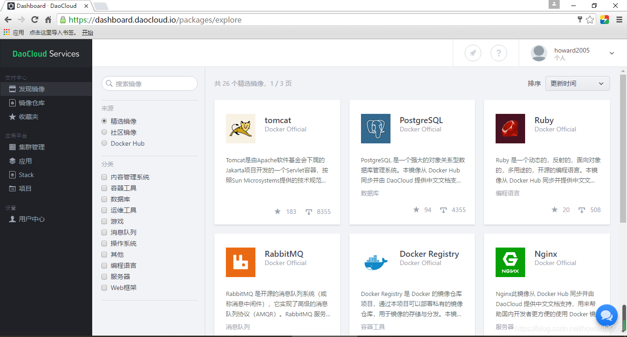This screenshot has height=337, width=627.
Task: Click the browser home icon
Action: 48,20
